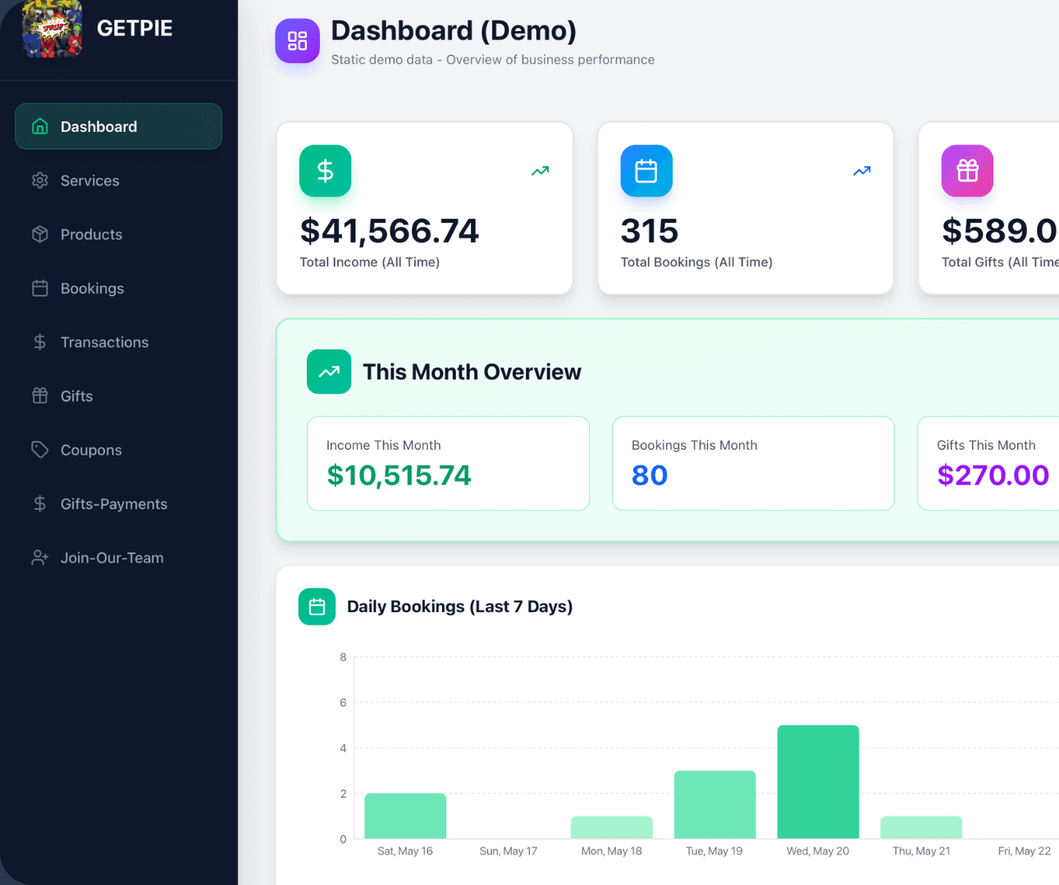
Task: Click the GETPIE logo image
Action: click(52, 29)
